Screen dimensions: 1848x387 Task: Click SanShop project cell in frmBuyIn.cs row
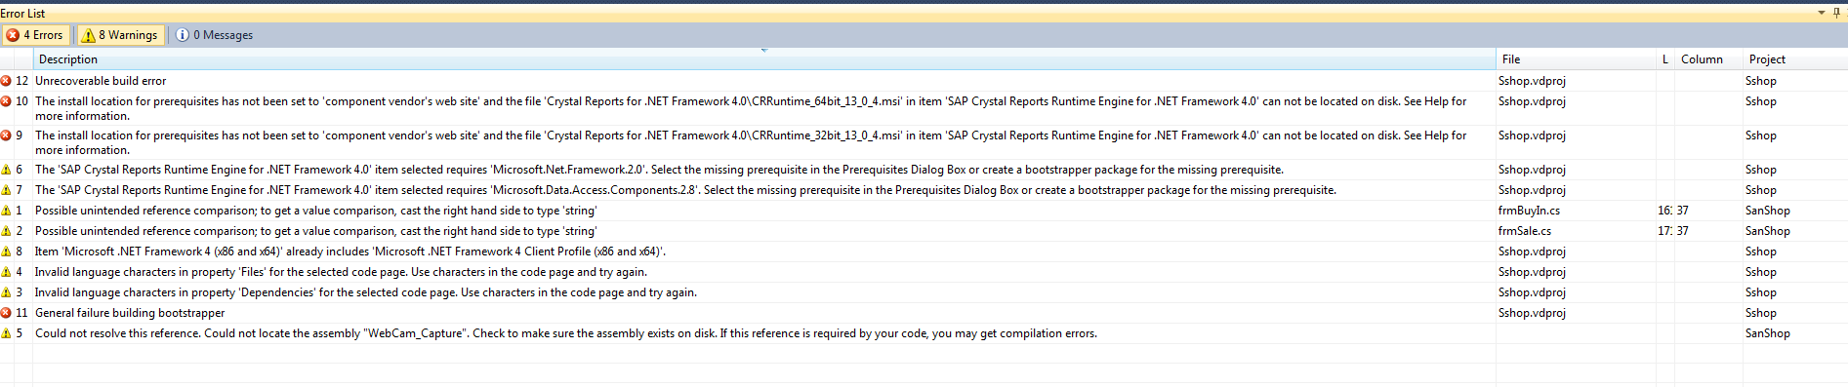1768,211
